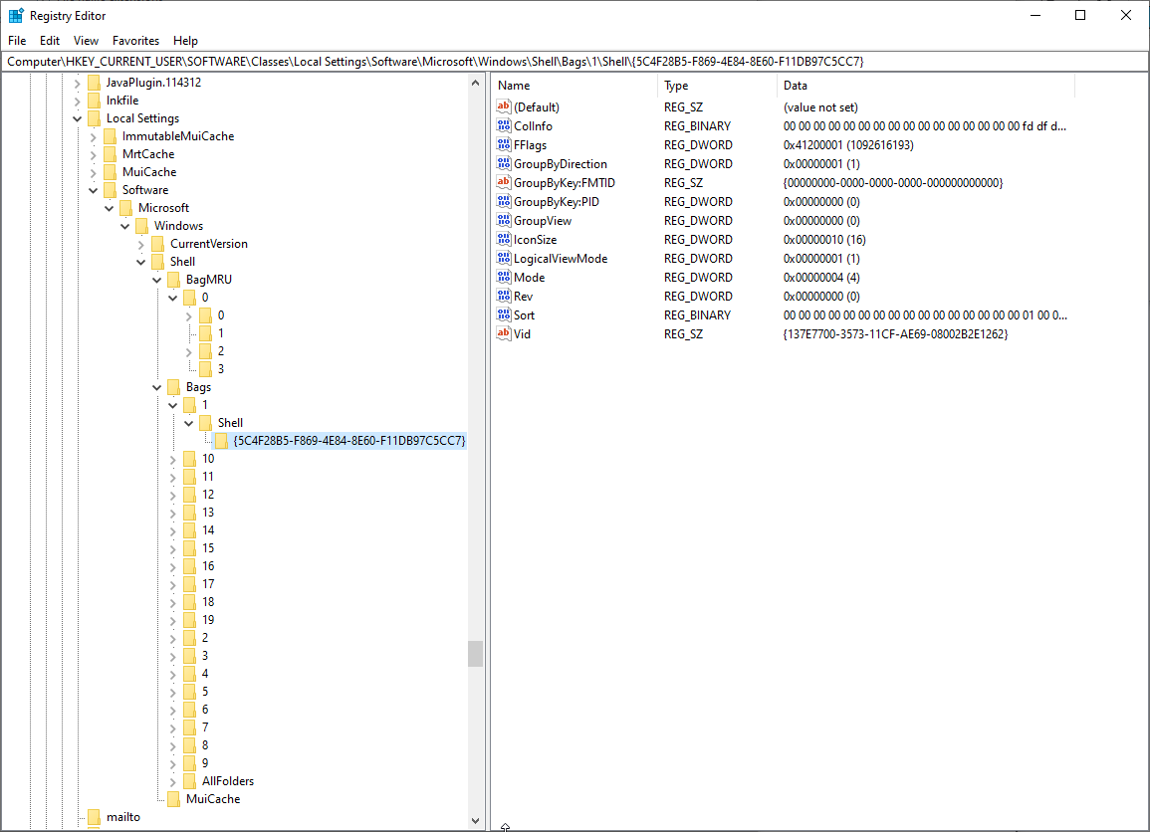Click the BagMRU folder icon
Viewport: 1150px width, 832px height.
pyautogui.click(x=174, y=280)
